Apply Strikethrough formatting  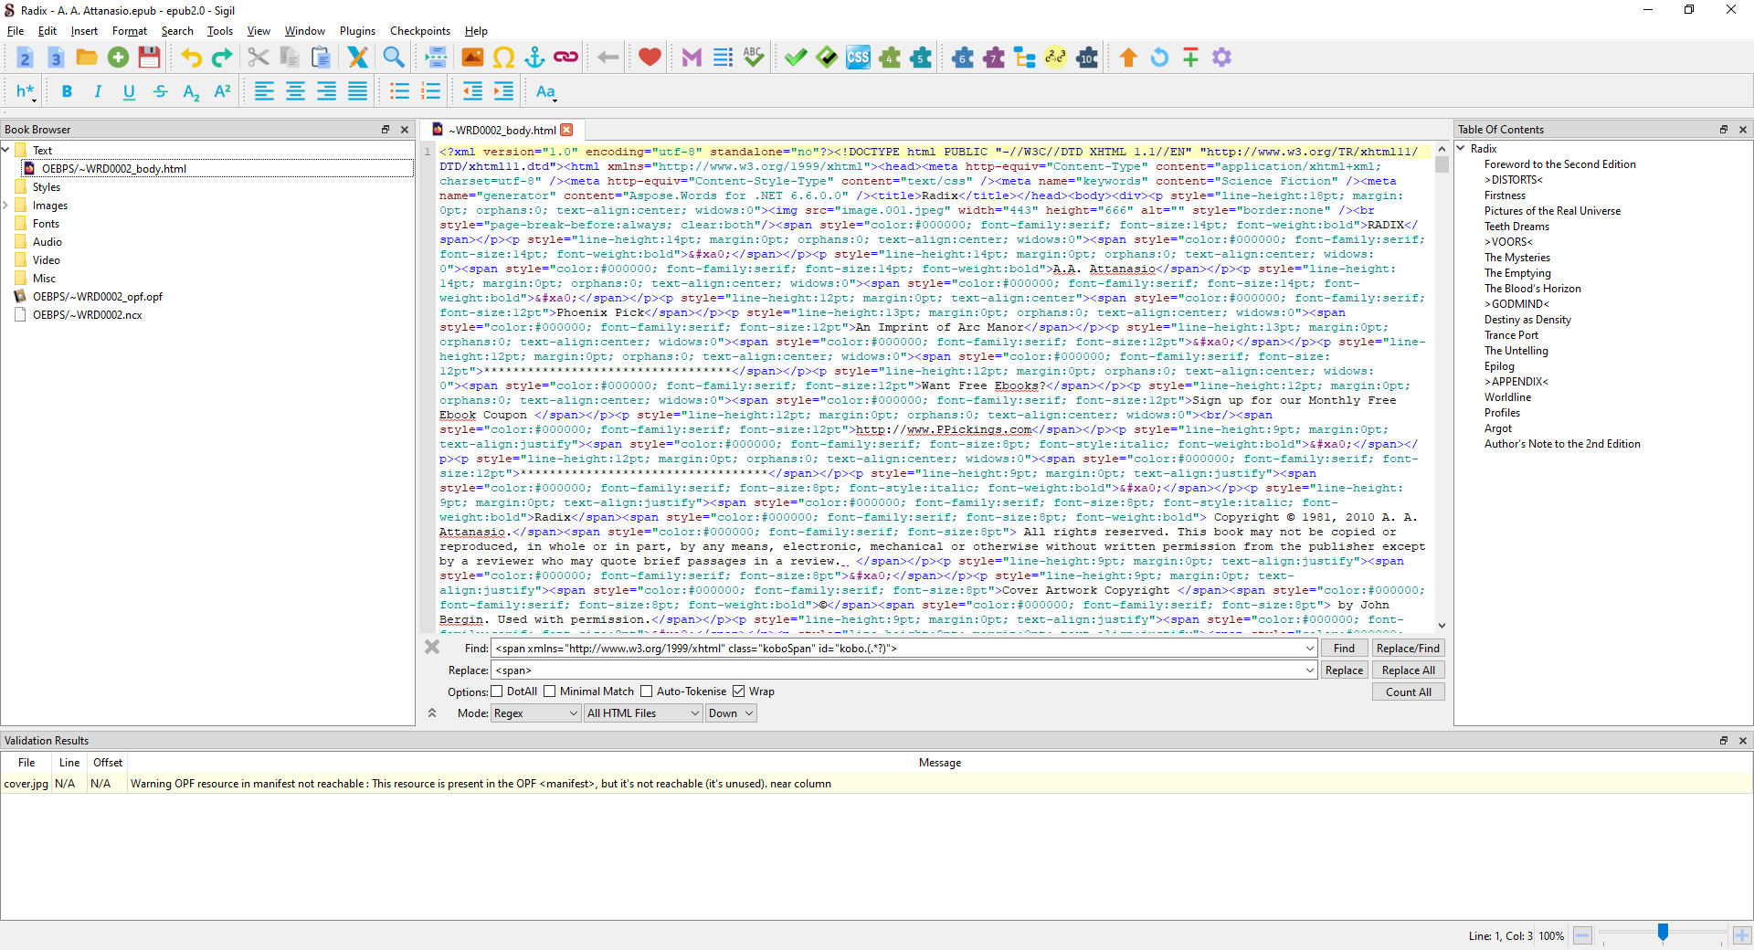pyautogui.click(x=160, y=91)
